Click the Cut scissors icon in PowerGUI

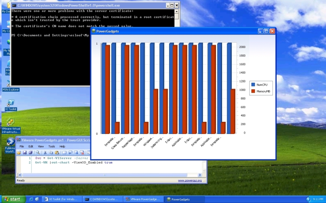pyautogui.click(x=45, y=153)
